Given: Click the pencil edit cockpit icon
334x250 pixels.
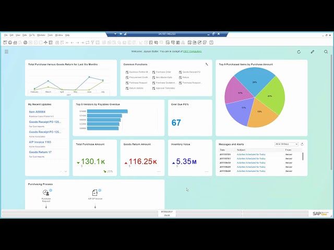Looking at the screenshot, I should (x=313, y=52).
